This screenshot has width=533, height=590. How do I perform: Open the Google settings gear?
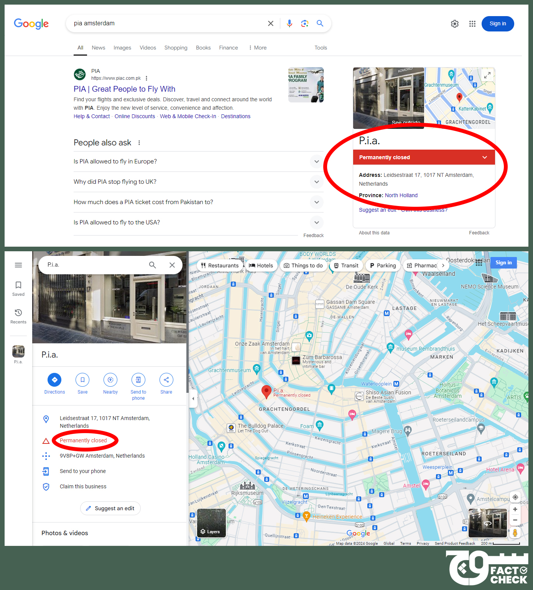pos(455,24)
